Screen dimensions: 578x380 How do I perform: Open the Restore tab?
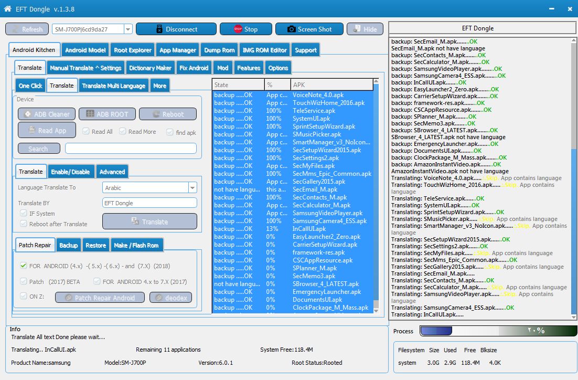(96, 245)
